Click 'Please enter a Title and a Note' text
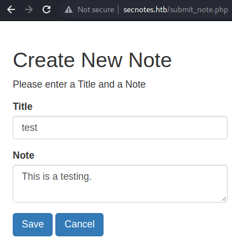Screen dimensions: 232x238 pos(79,84)
